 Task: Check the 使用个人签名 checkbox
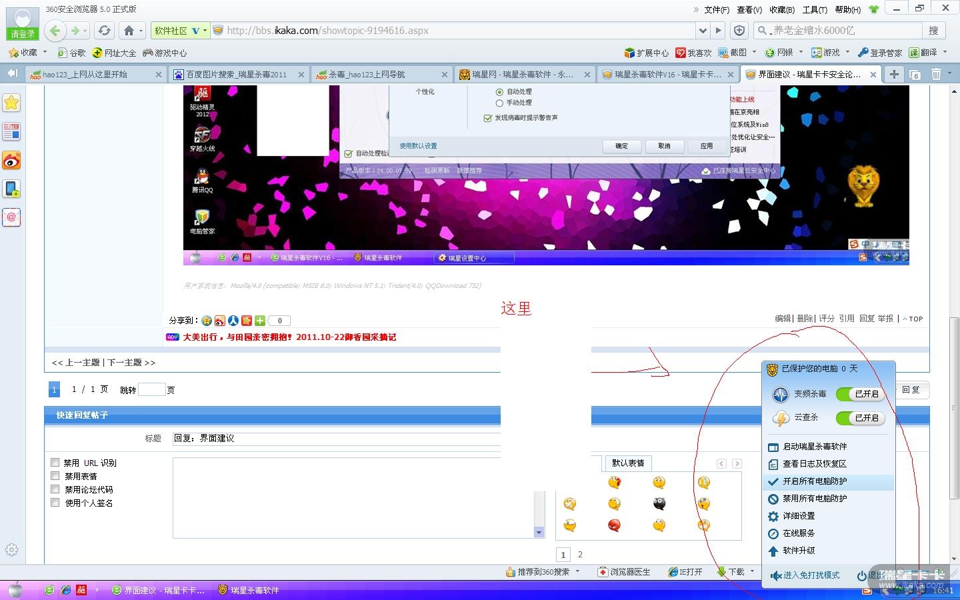tap(55, 502)
